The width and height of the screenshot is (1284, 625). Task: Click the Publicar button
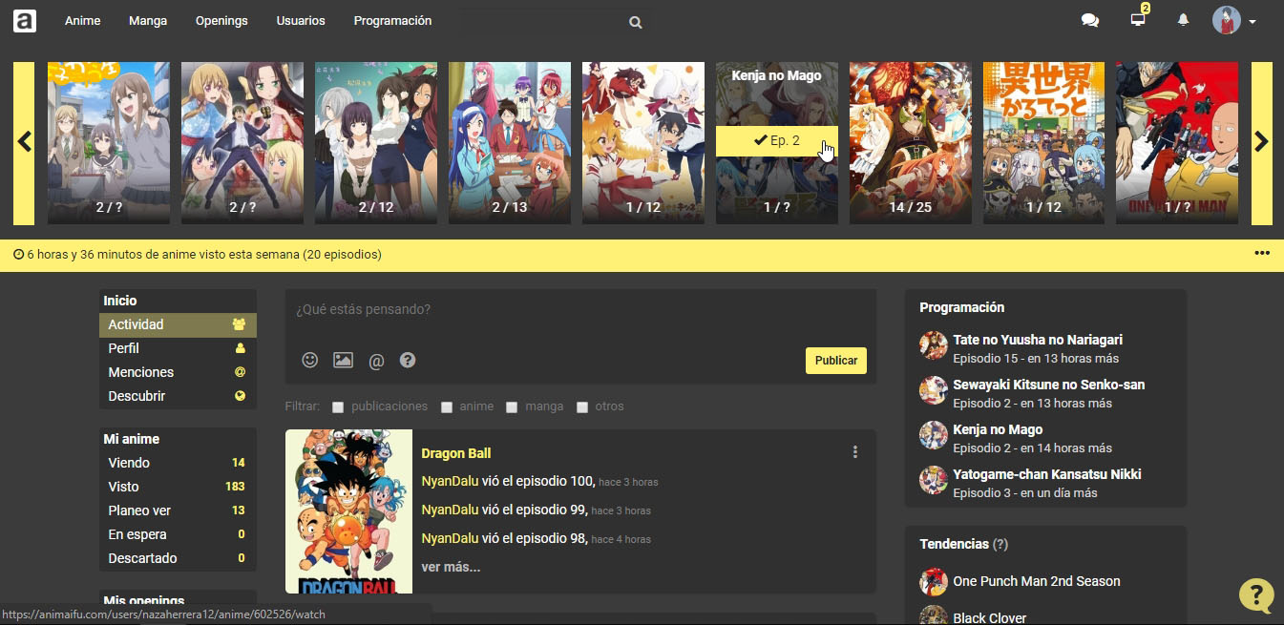pyautogui.click(x=836, y=361)
